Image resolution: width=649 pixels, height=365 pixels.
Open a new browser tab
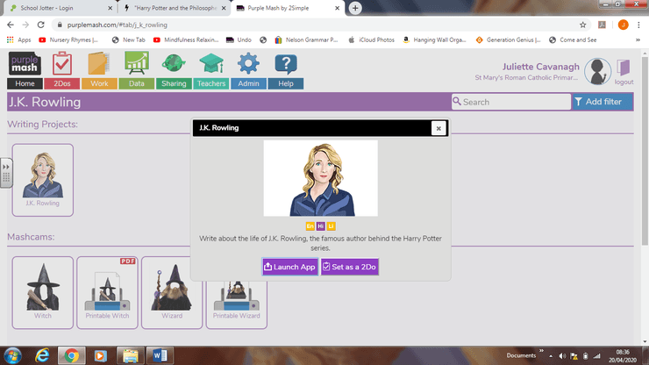(355, 8)
